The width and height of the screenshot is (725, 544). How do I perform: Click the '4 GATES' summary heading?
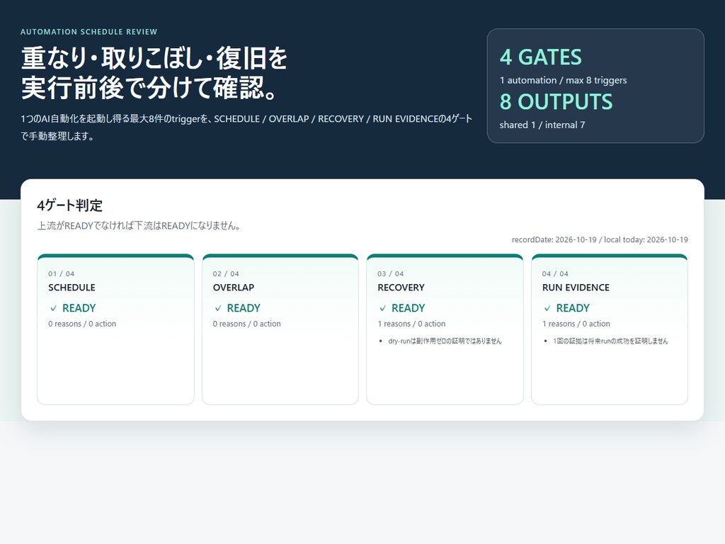tap(540, 57)
